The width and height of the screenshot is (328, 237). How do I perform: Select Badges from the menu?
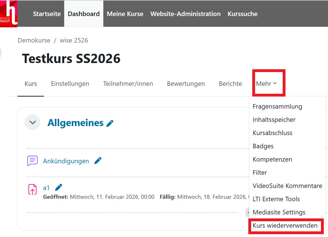pos(263,146)
